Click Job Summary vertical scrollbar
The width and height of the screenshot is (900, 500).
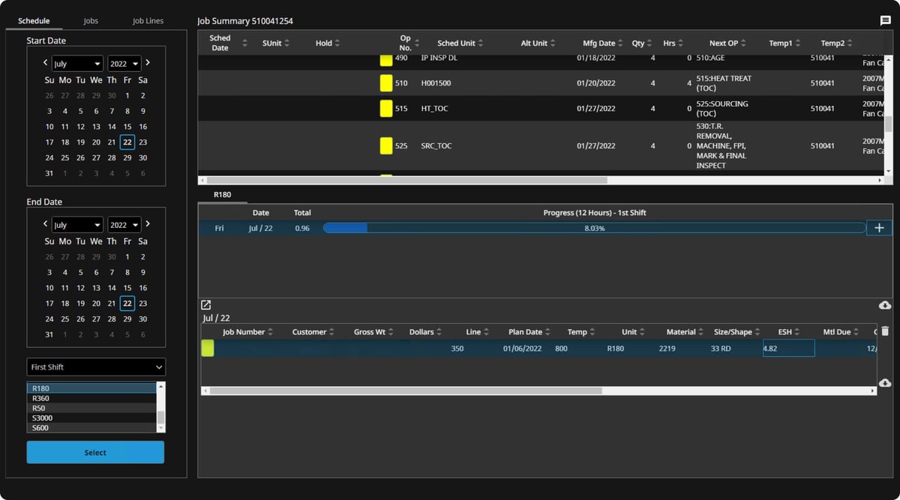(889, 124)
